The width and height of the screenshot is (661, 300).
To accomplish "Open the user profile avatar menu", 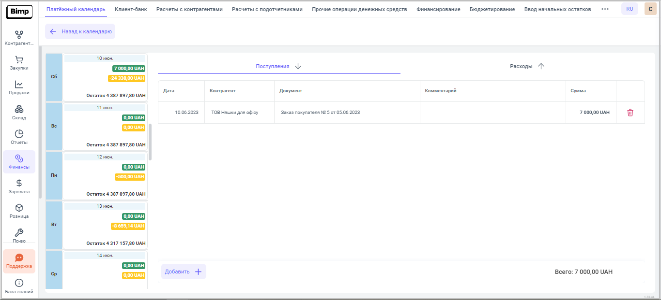I will pos(650,9).
